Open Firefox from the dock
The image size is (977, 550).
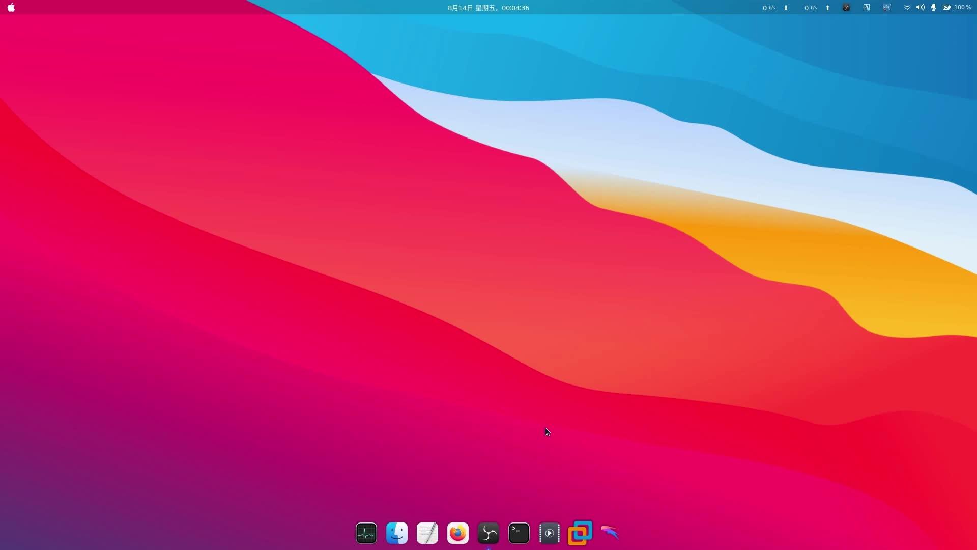click(457, 533)
